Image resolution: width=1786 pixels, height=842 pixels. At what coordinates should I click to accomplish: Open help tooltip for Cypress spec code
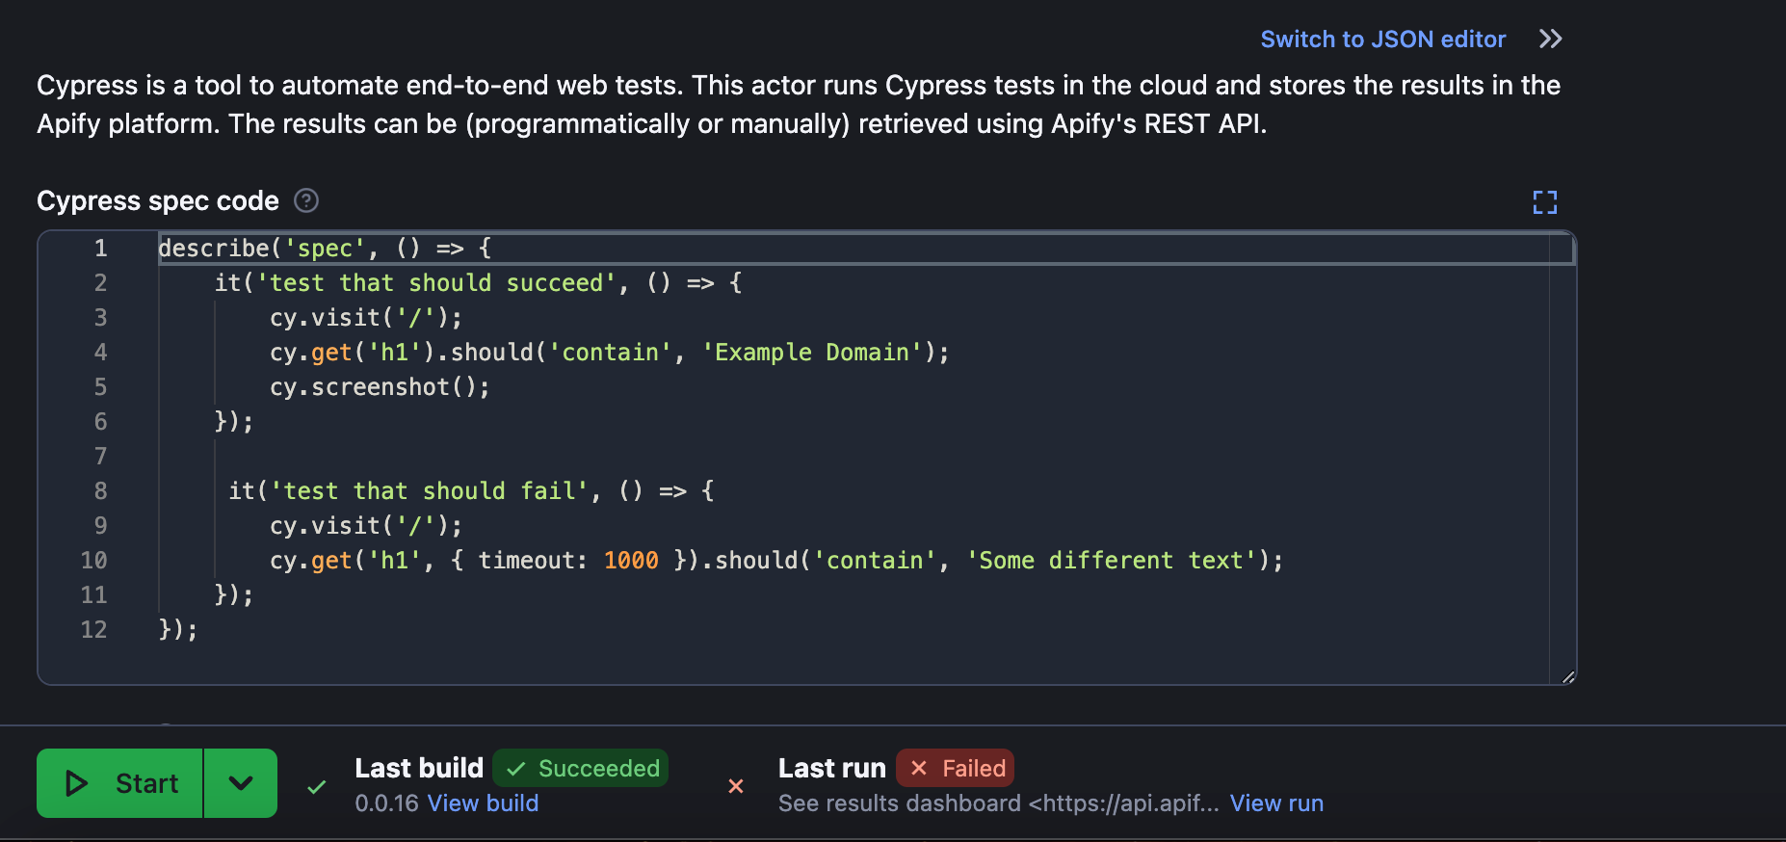(x=306, y=200)
